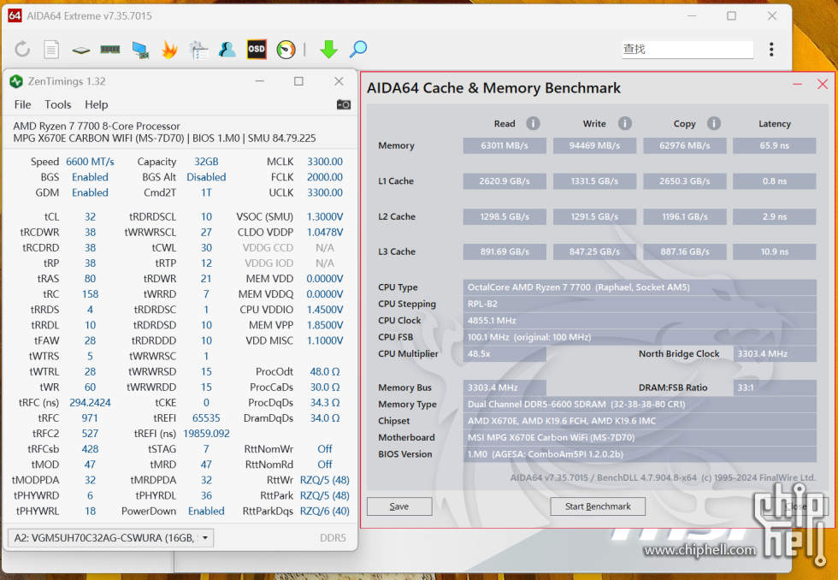Click the info icon next to Read
The height and width of the screenshot is (580, 838).
(x=533, y=123)
